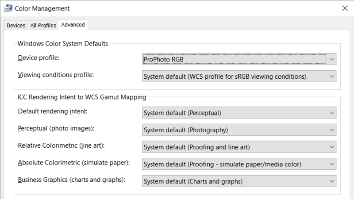Select the Advanced tab

73,25
